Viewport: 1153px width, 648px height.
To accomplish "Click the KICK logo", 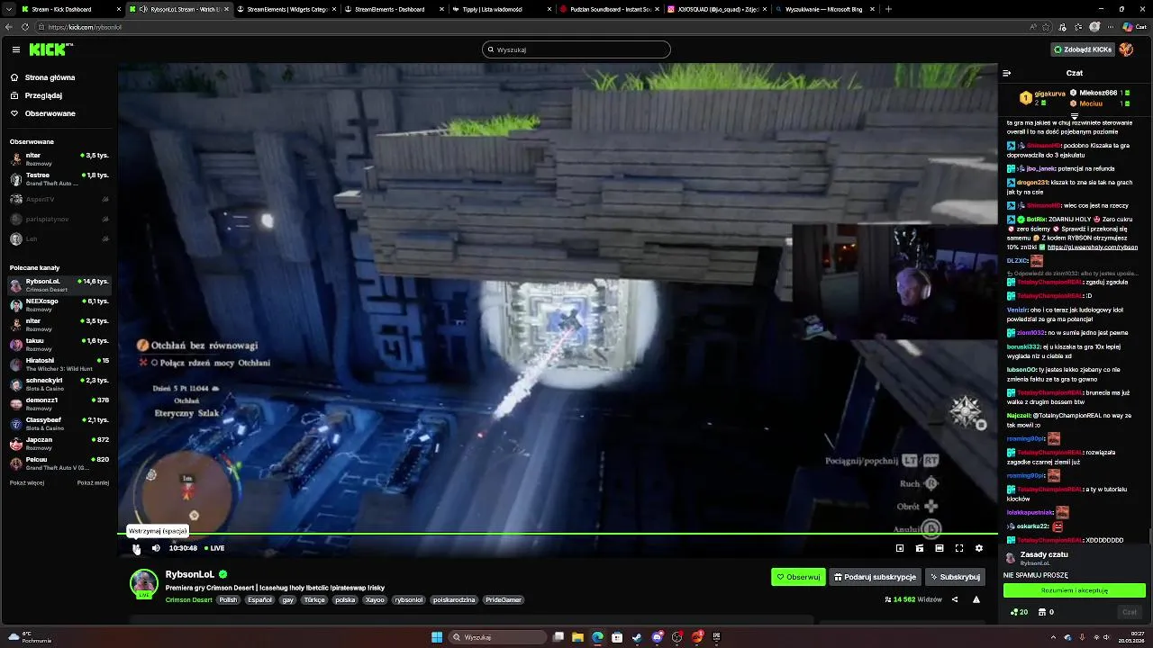I will (x=50, y=49).
